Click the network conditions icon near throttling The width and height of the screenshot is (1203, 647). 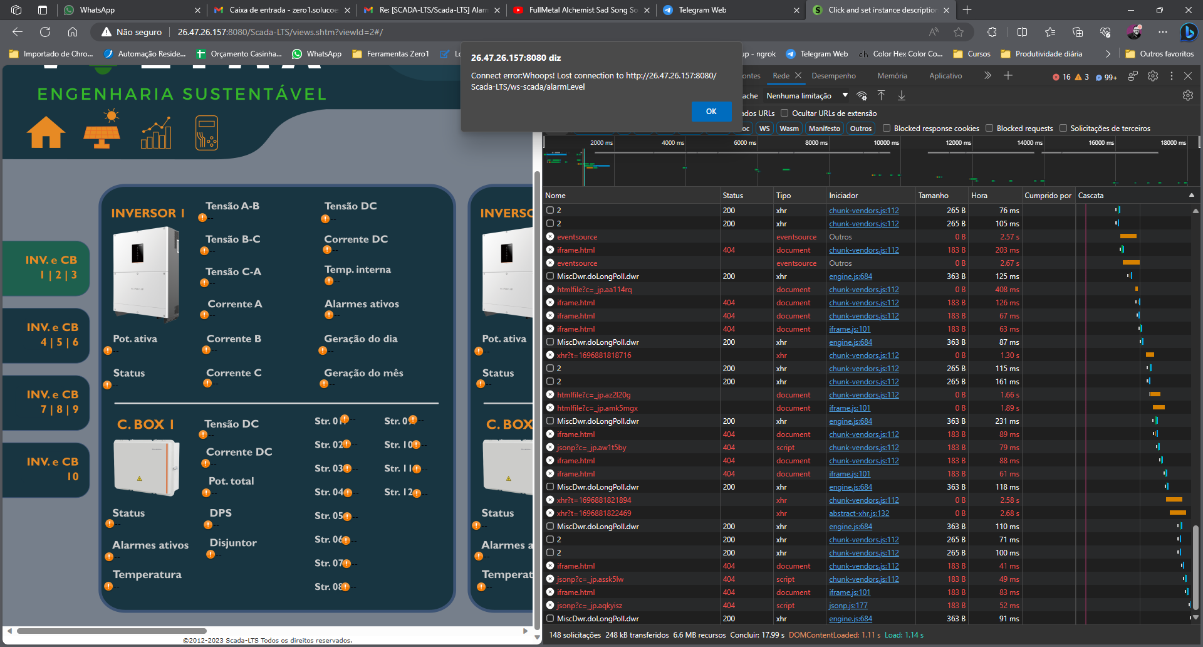(x=862, y=95)
